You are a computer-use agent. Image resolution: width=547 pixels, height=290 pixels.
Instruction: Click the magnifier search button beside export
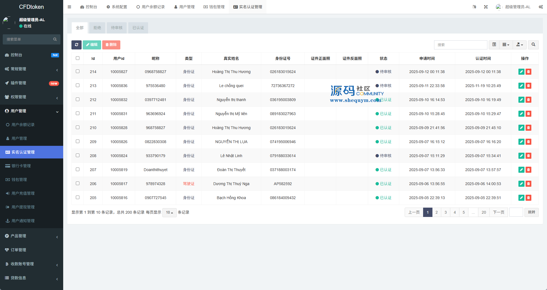533,45
